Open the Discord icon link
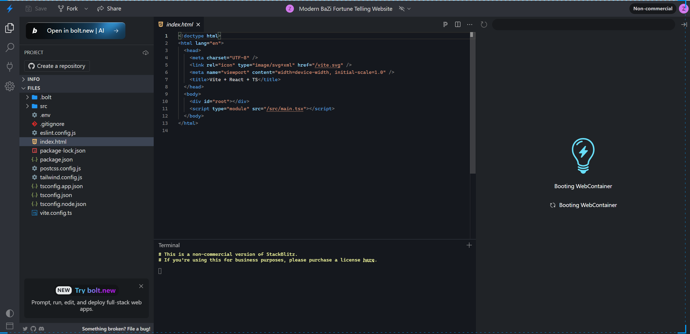The height and width of the screenshot is (334, 690). (x=41, y=329)
